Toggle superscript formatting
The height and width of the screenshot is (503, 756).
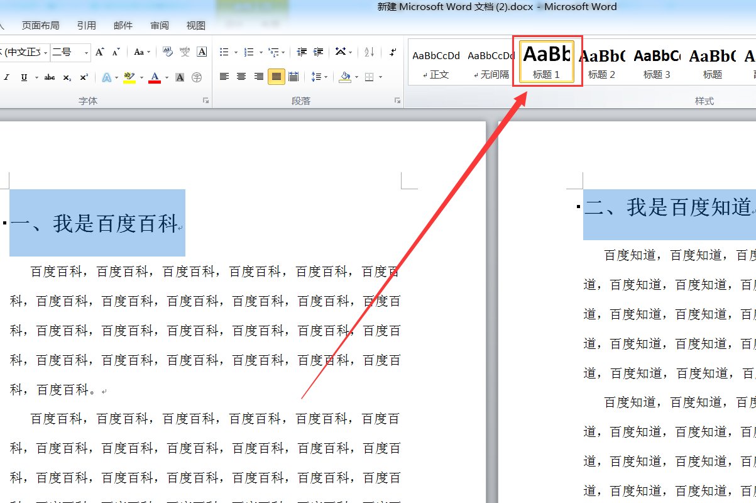point(84,77)
